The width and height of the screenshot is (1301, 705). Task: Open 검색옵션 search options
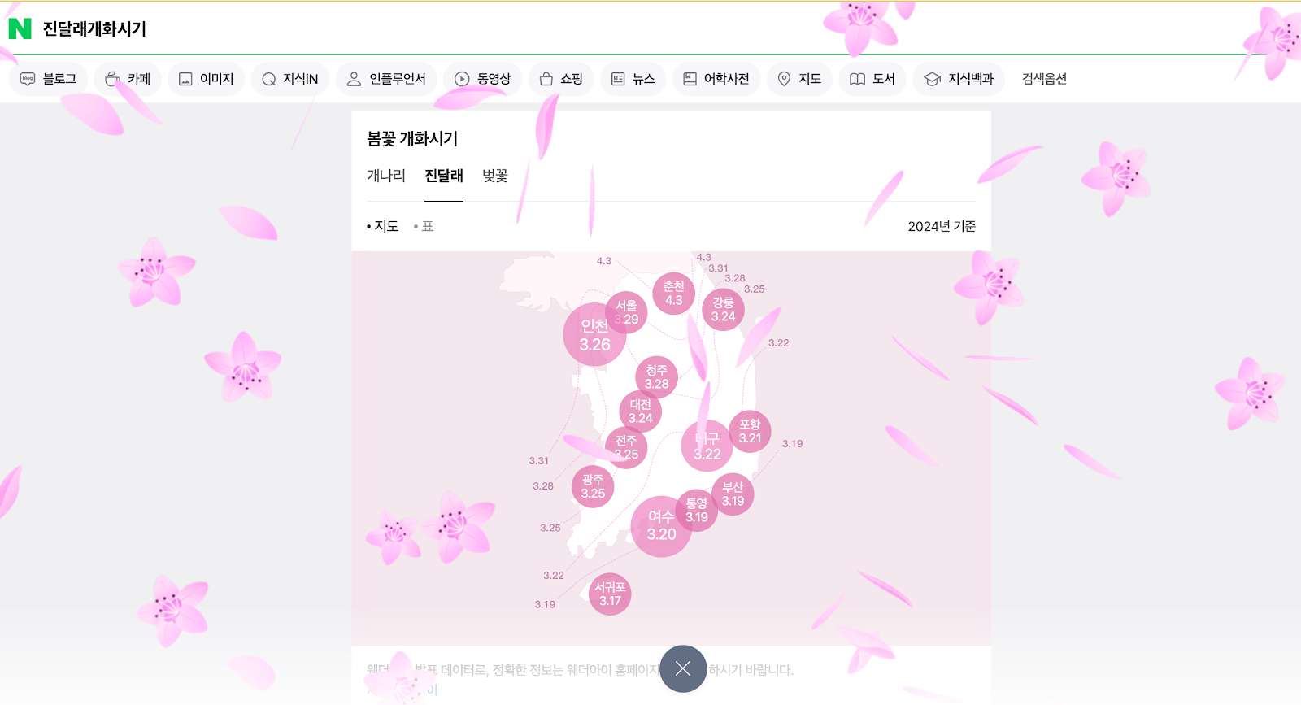coord(1044,79)
